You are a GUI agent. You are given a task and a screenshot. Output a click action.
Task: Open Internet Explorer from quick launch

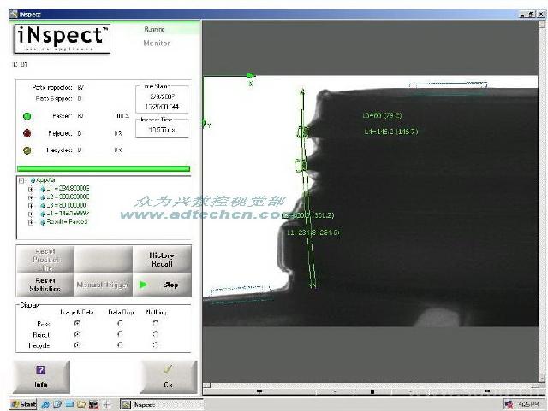click(x=45, y=404)
